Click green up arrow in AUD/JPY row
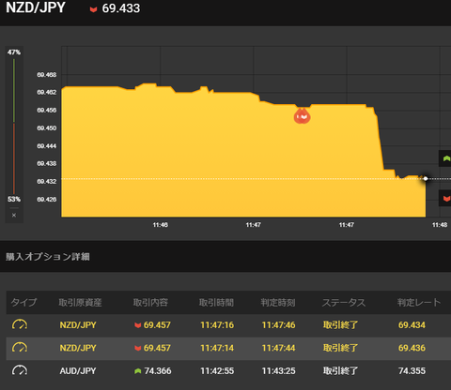451x390 pixels. [138, 371]
